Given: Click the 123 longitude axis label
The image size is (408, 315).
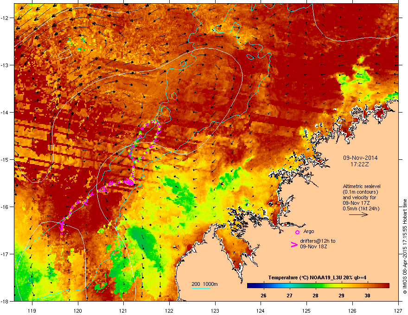Looking at the screenshot, I should click(x=215, y=310).
